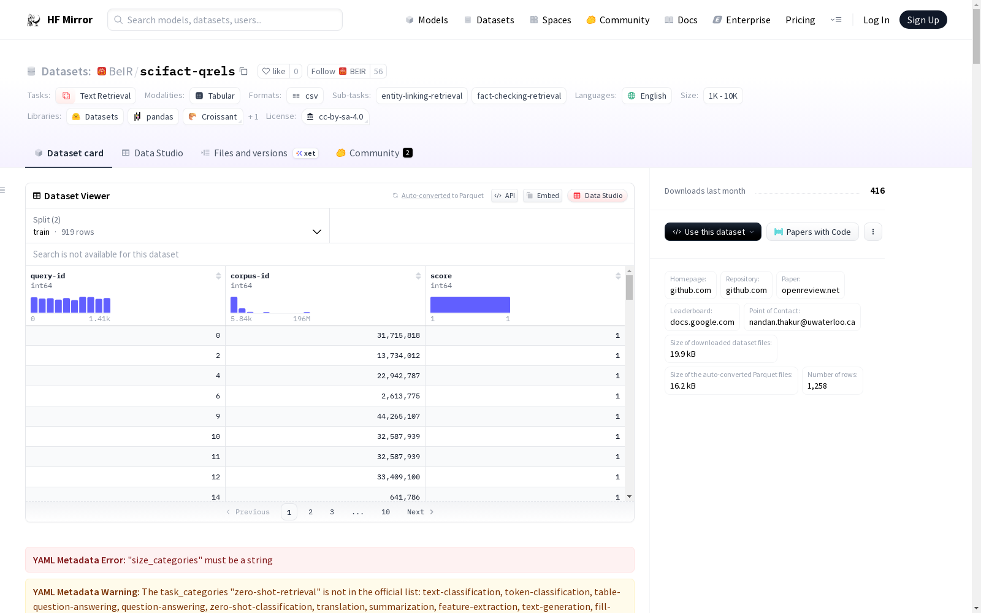This screenshot has height=613, width=981.
Task: Follow the BEIR organization
Action: coord(338,71)
